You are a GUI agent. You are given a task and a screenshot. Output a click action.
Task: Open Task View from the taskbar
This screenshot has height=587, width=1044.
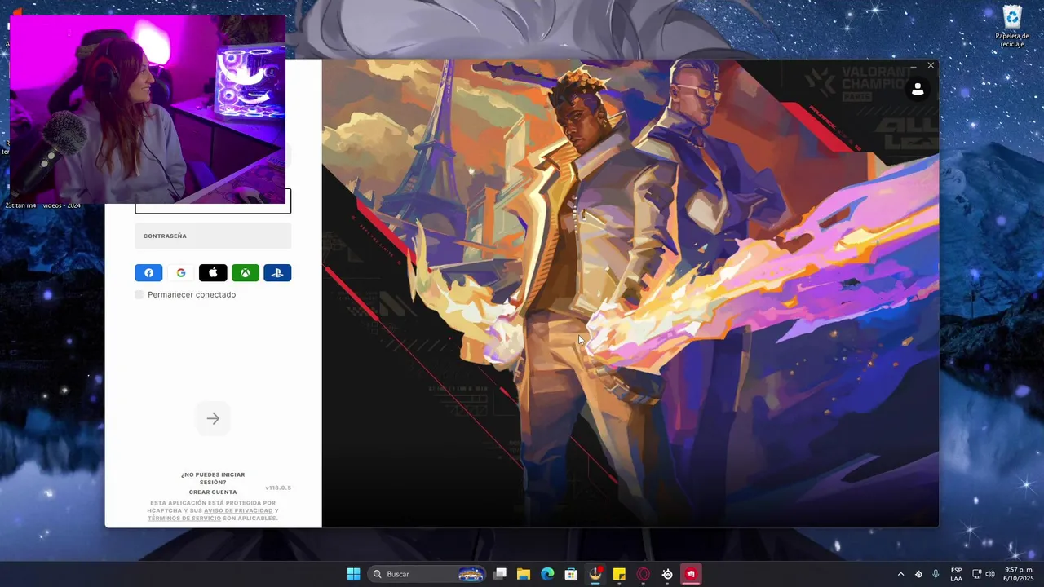(x=500, y=574)
